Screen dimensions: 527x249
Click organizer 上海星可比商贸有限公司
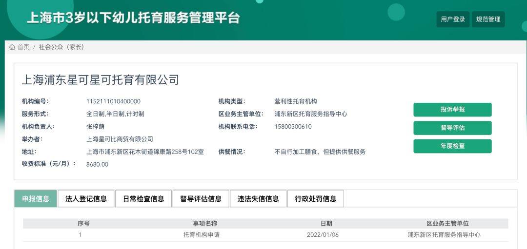120,139
